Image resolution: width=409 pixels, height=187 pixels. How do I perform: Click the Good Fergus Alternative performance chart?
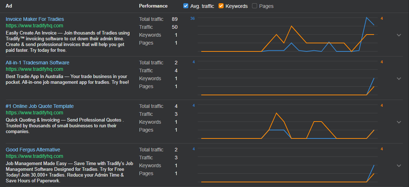tap(287, 165)
